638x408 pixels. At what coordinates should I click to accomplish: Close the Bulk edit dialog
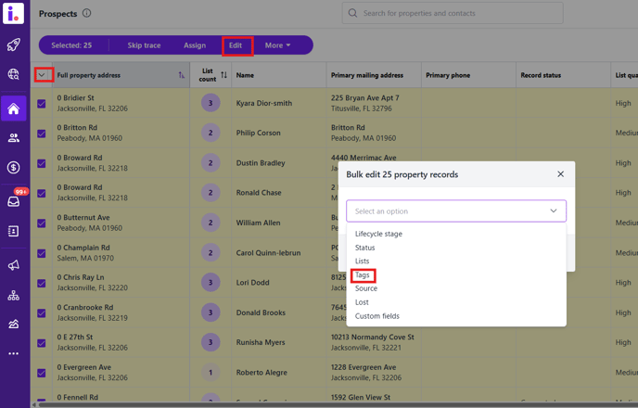560,174
